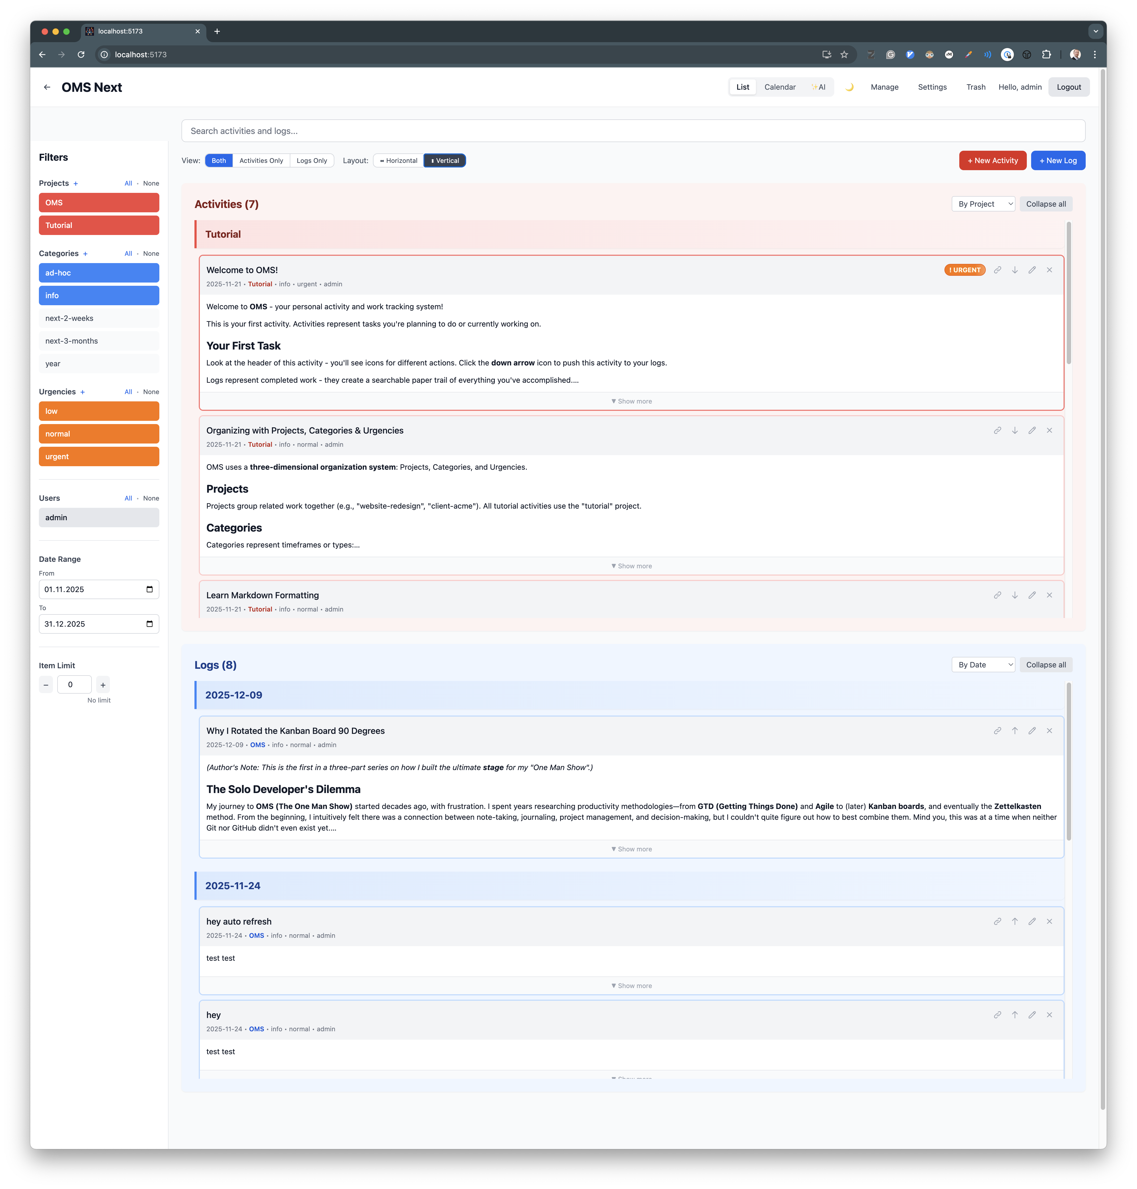Toggle the next-2-weeks category filter

tap(99, 318)
